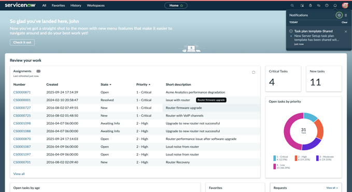Clear today's notifications
This screenshot has width=352, height=192.
coord(344,22)
